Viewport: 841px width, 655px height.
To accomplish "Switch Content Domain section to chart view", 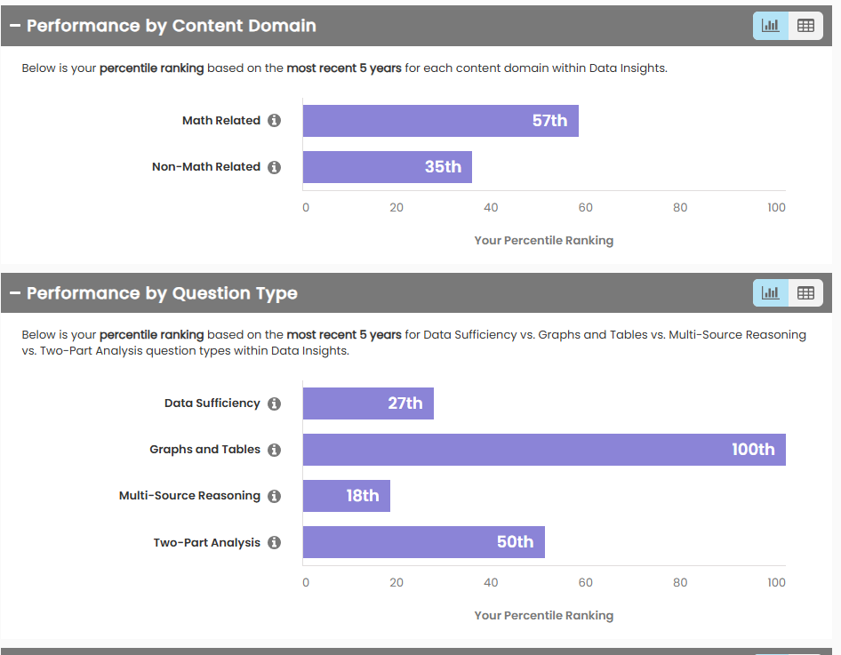I will 771,26.
